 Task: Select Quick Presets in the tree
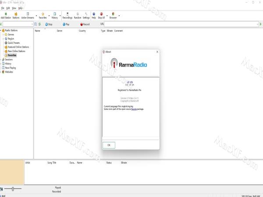tap(14, 43)
